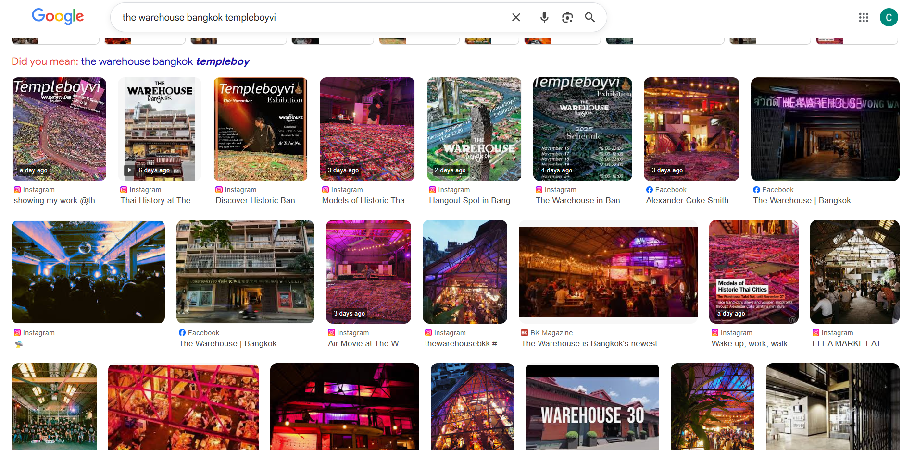Click the search magnifier icon
Screen dimensions: 902x450
tap(589, 17)
